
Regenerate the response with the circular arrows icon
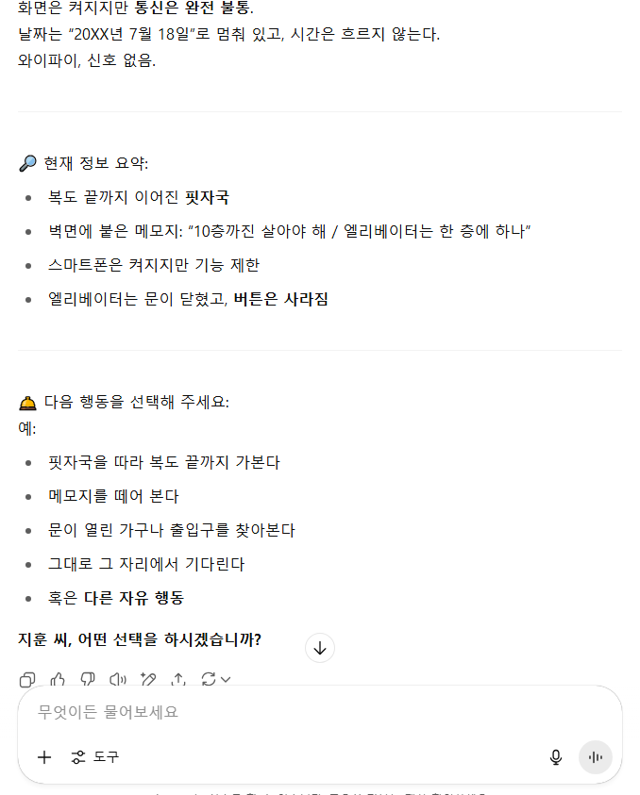click(x=209, y=679)
